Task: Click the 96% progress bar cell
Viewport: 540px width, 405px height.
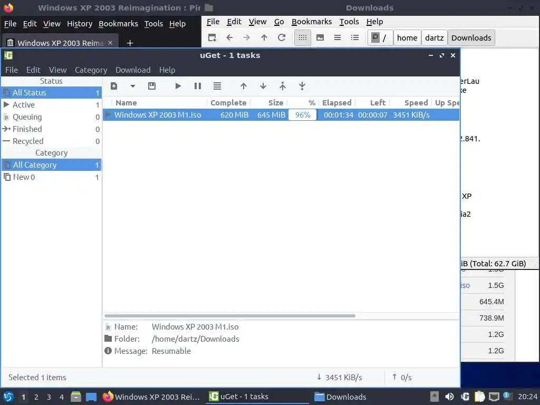Action: click(x=302, y=114)
